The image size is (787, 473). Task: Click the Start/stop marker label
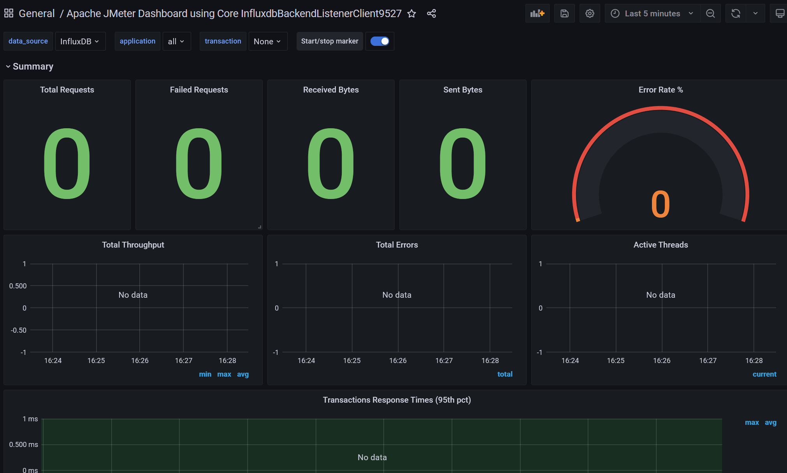coord(330,41)
